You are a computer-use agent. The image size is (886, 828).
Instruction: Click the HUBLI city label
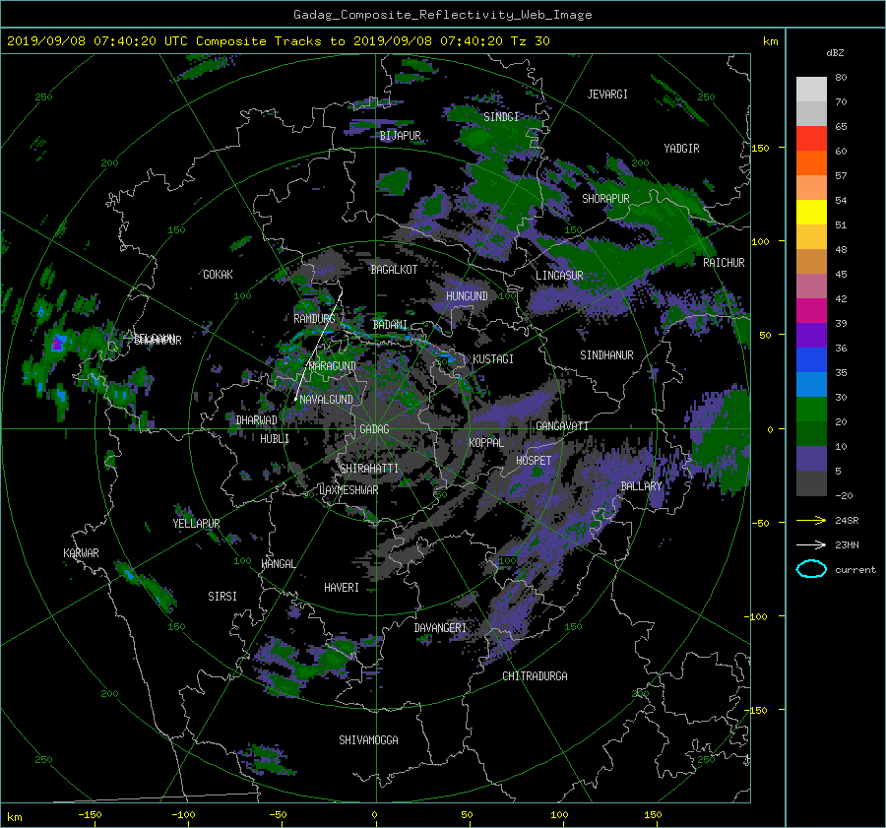[275, 438]
